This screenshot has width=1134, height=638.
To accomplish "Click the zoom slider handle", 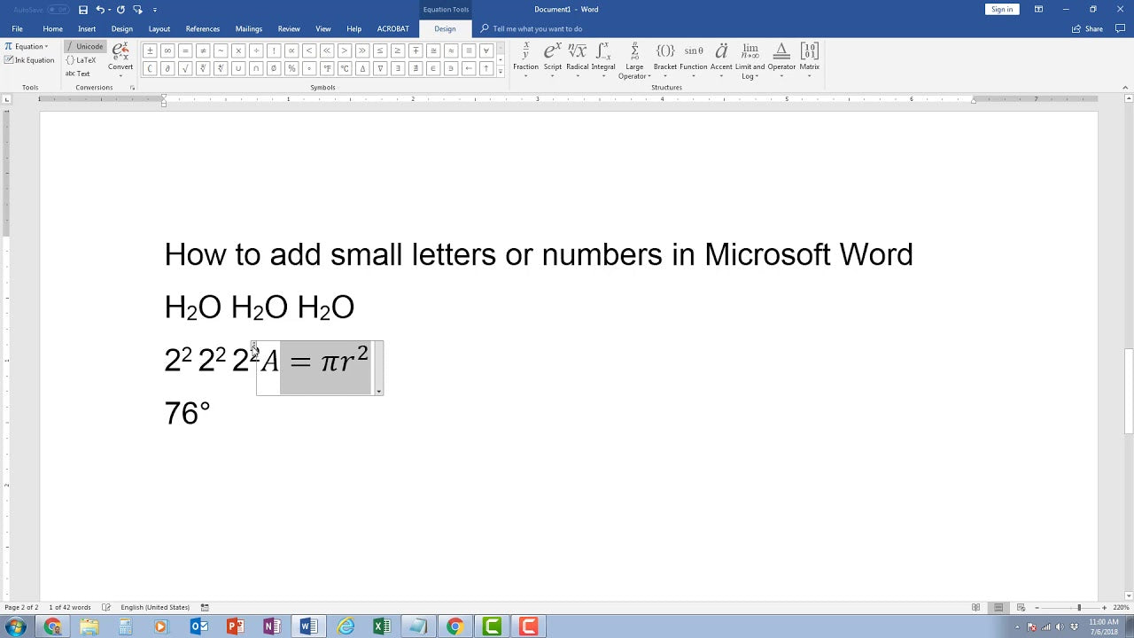I will coord(1078,607).
